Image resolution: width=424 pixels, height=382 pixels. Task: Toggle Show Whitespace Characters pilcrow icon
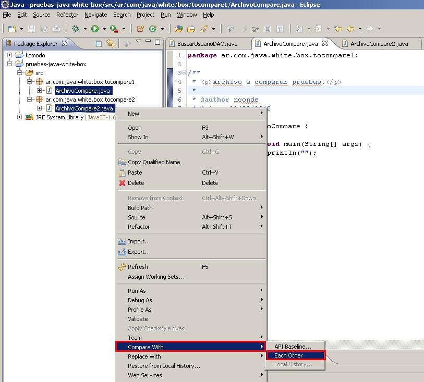pyautogui.click(x=280, y=29)
